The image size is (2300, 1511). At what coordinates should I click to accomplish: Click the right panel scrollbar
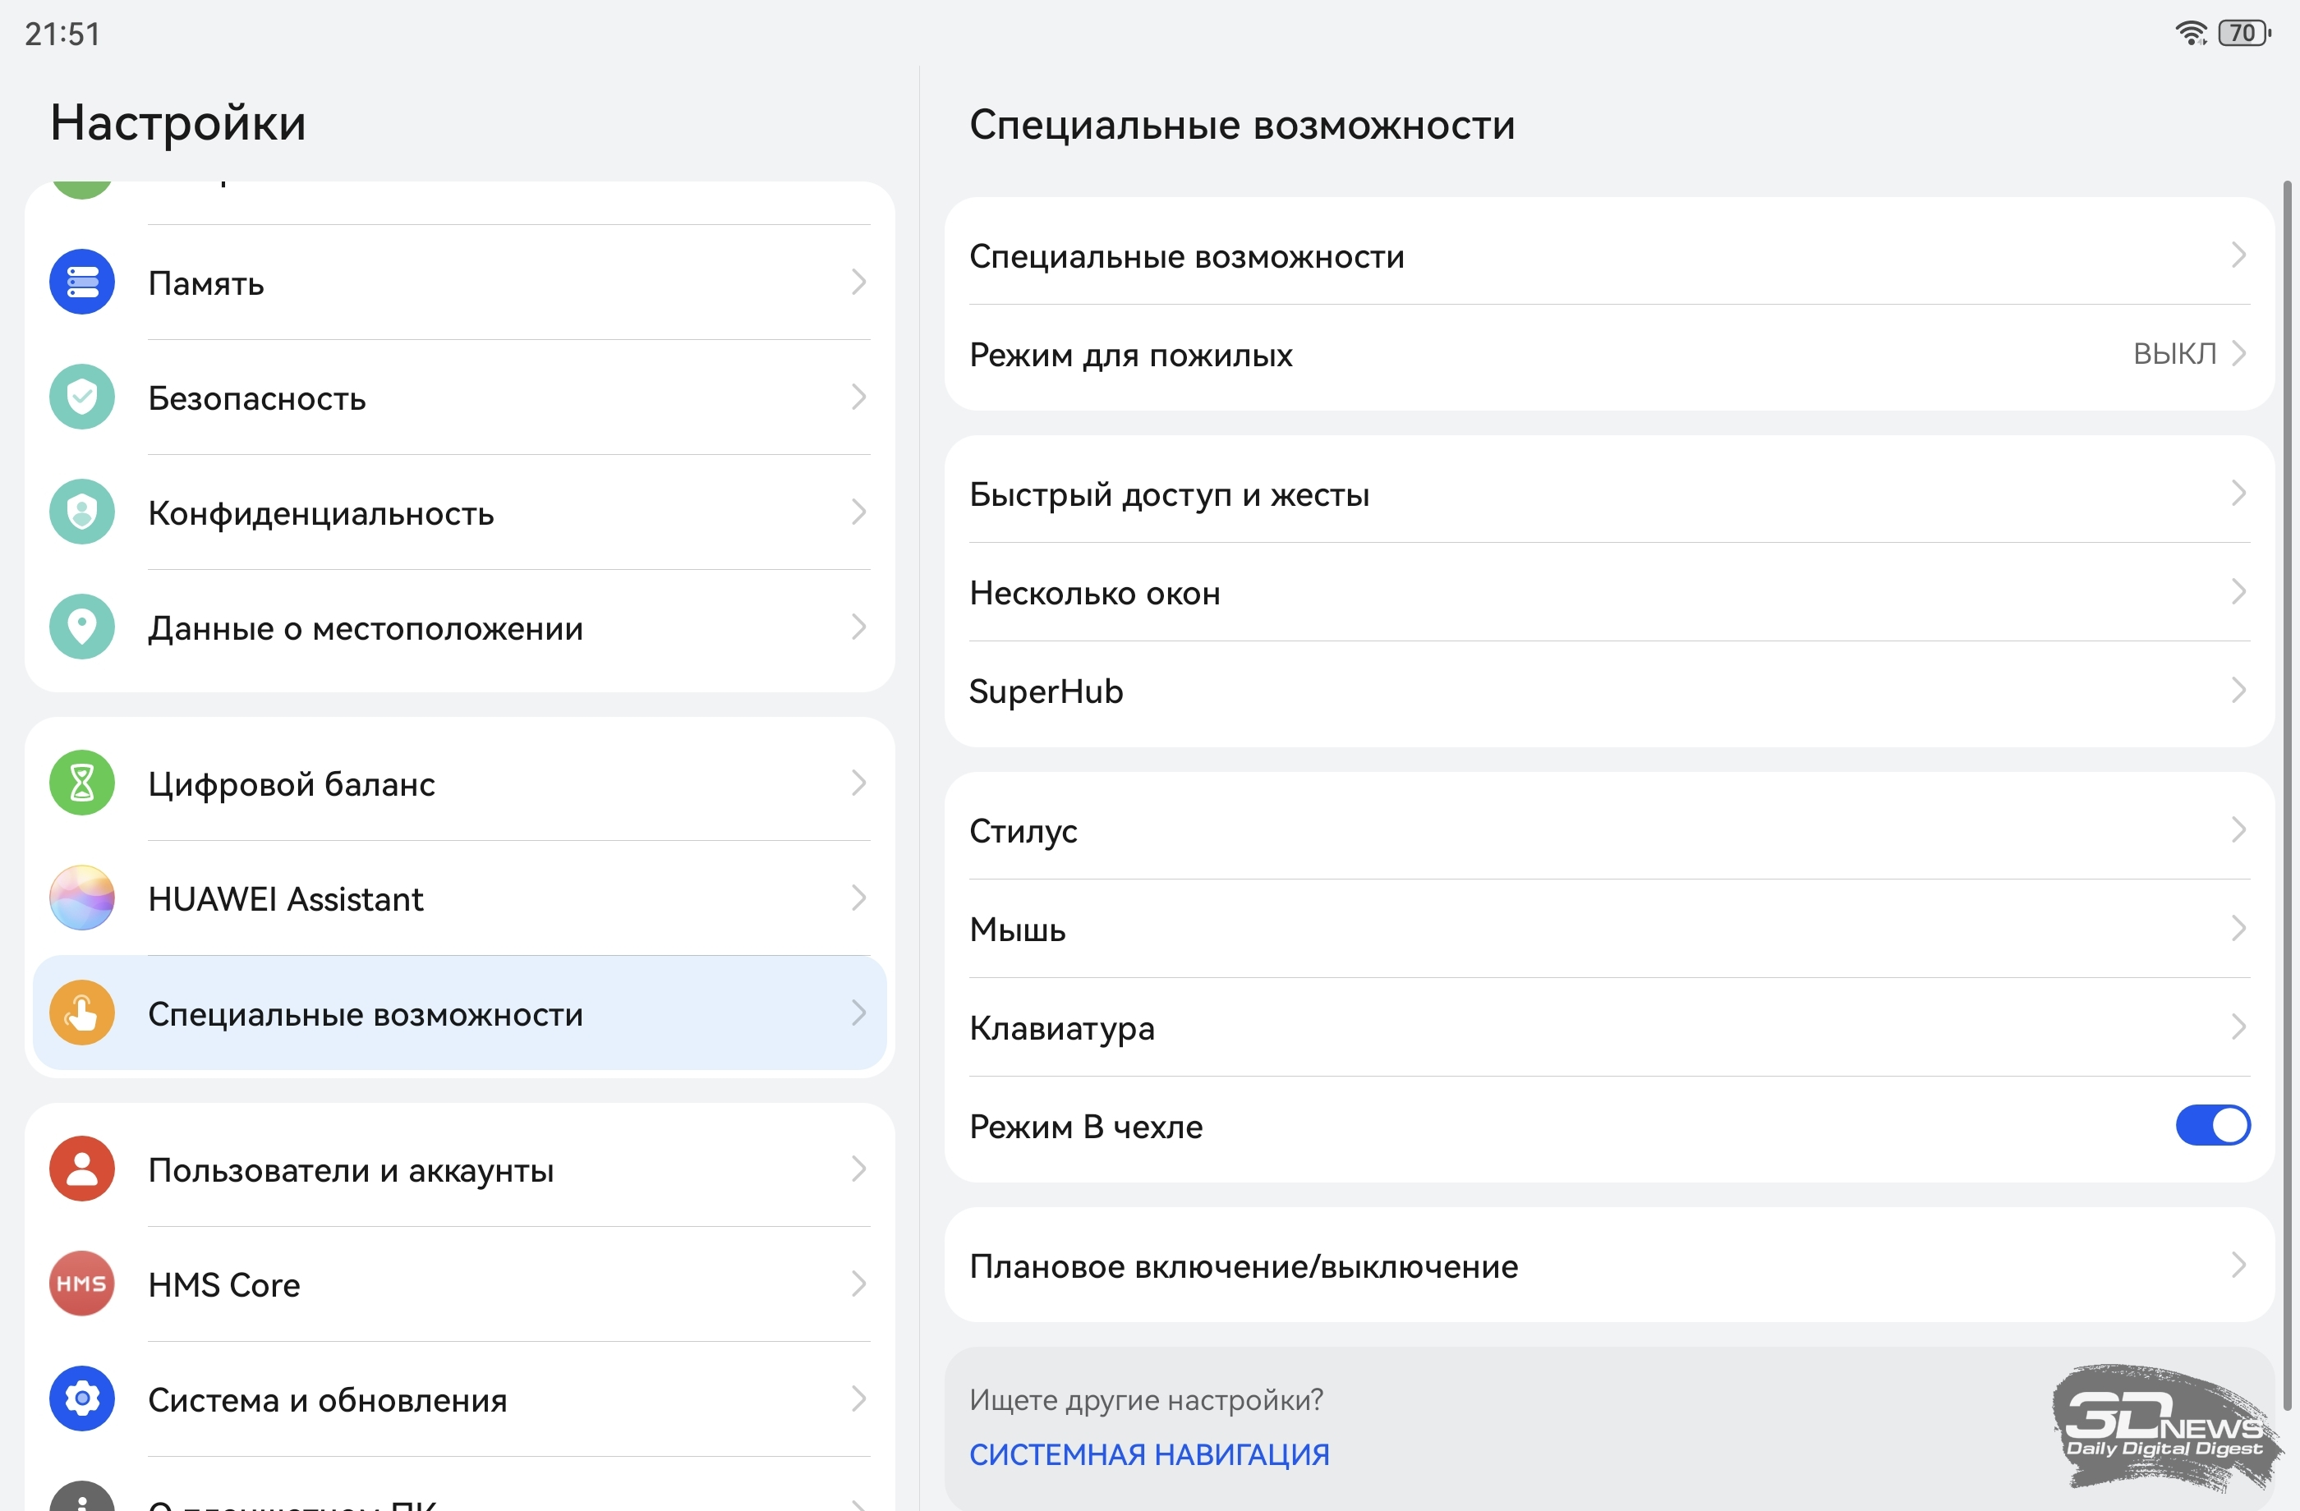click(x=2287, y=792)
